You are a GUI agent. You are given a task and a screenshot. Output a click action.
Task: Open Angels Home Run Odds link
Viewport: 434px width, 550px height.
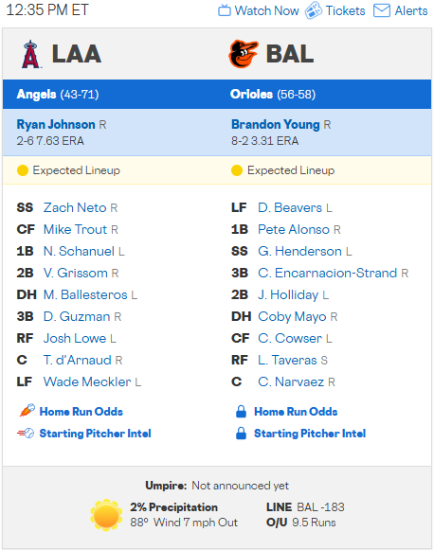pos(81,412)
